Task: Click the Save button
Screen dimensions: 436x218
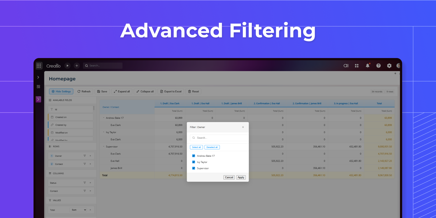Action: [x=102, y=92]
